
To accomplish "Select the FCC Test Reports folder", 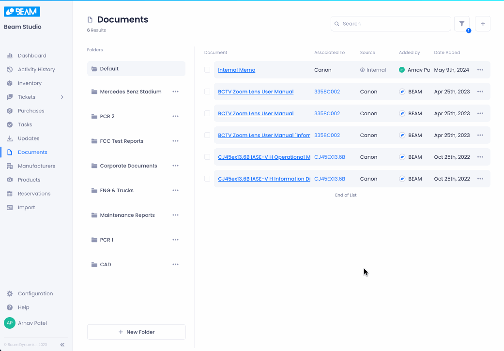I will tap(122, 141).
